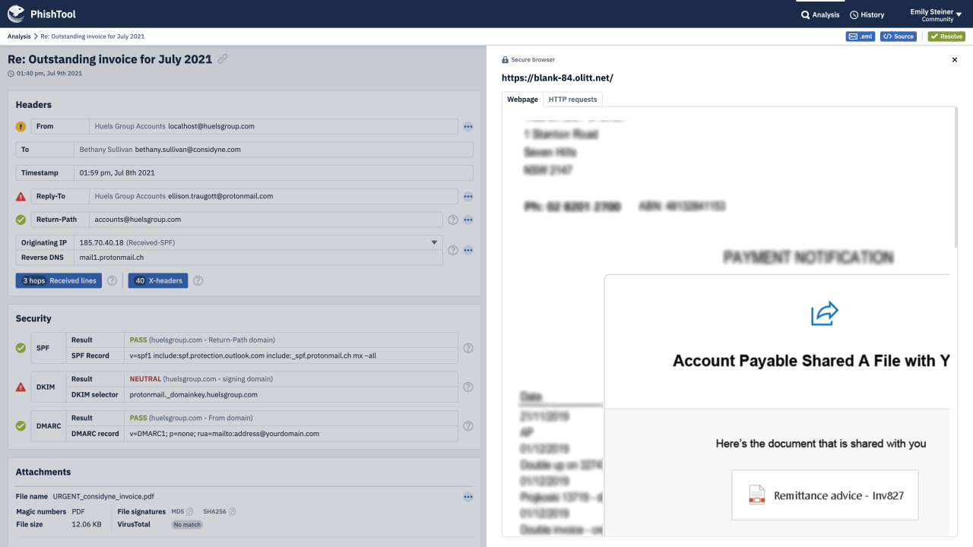Screen dimensions: 973x547
Task: Copy link icon next to email title
Action: 222,58
